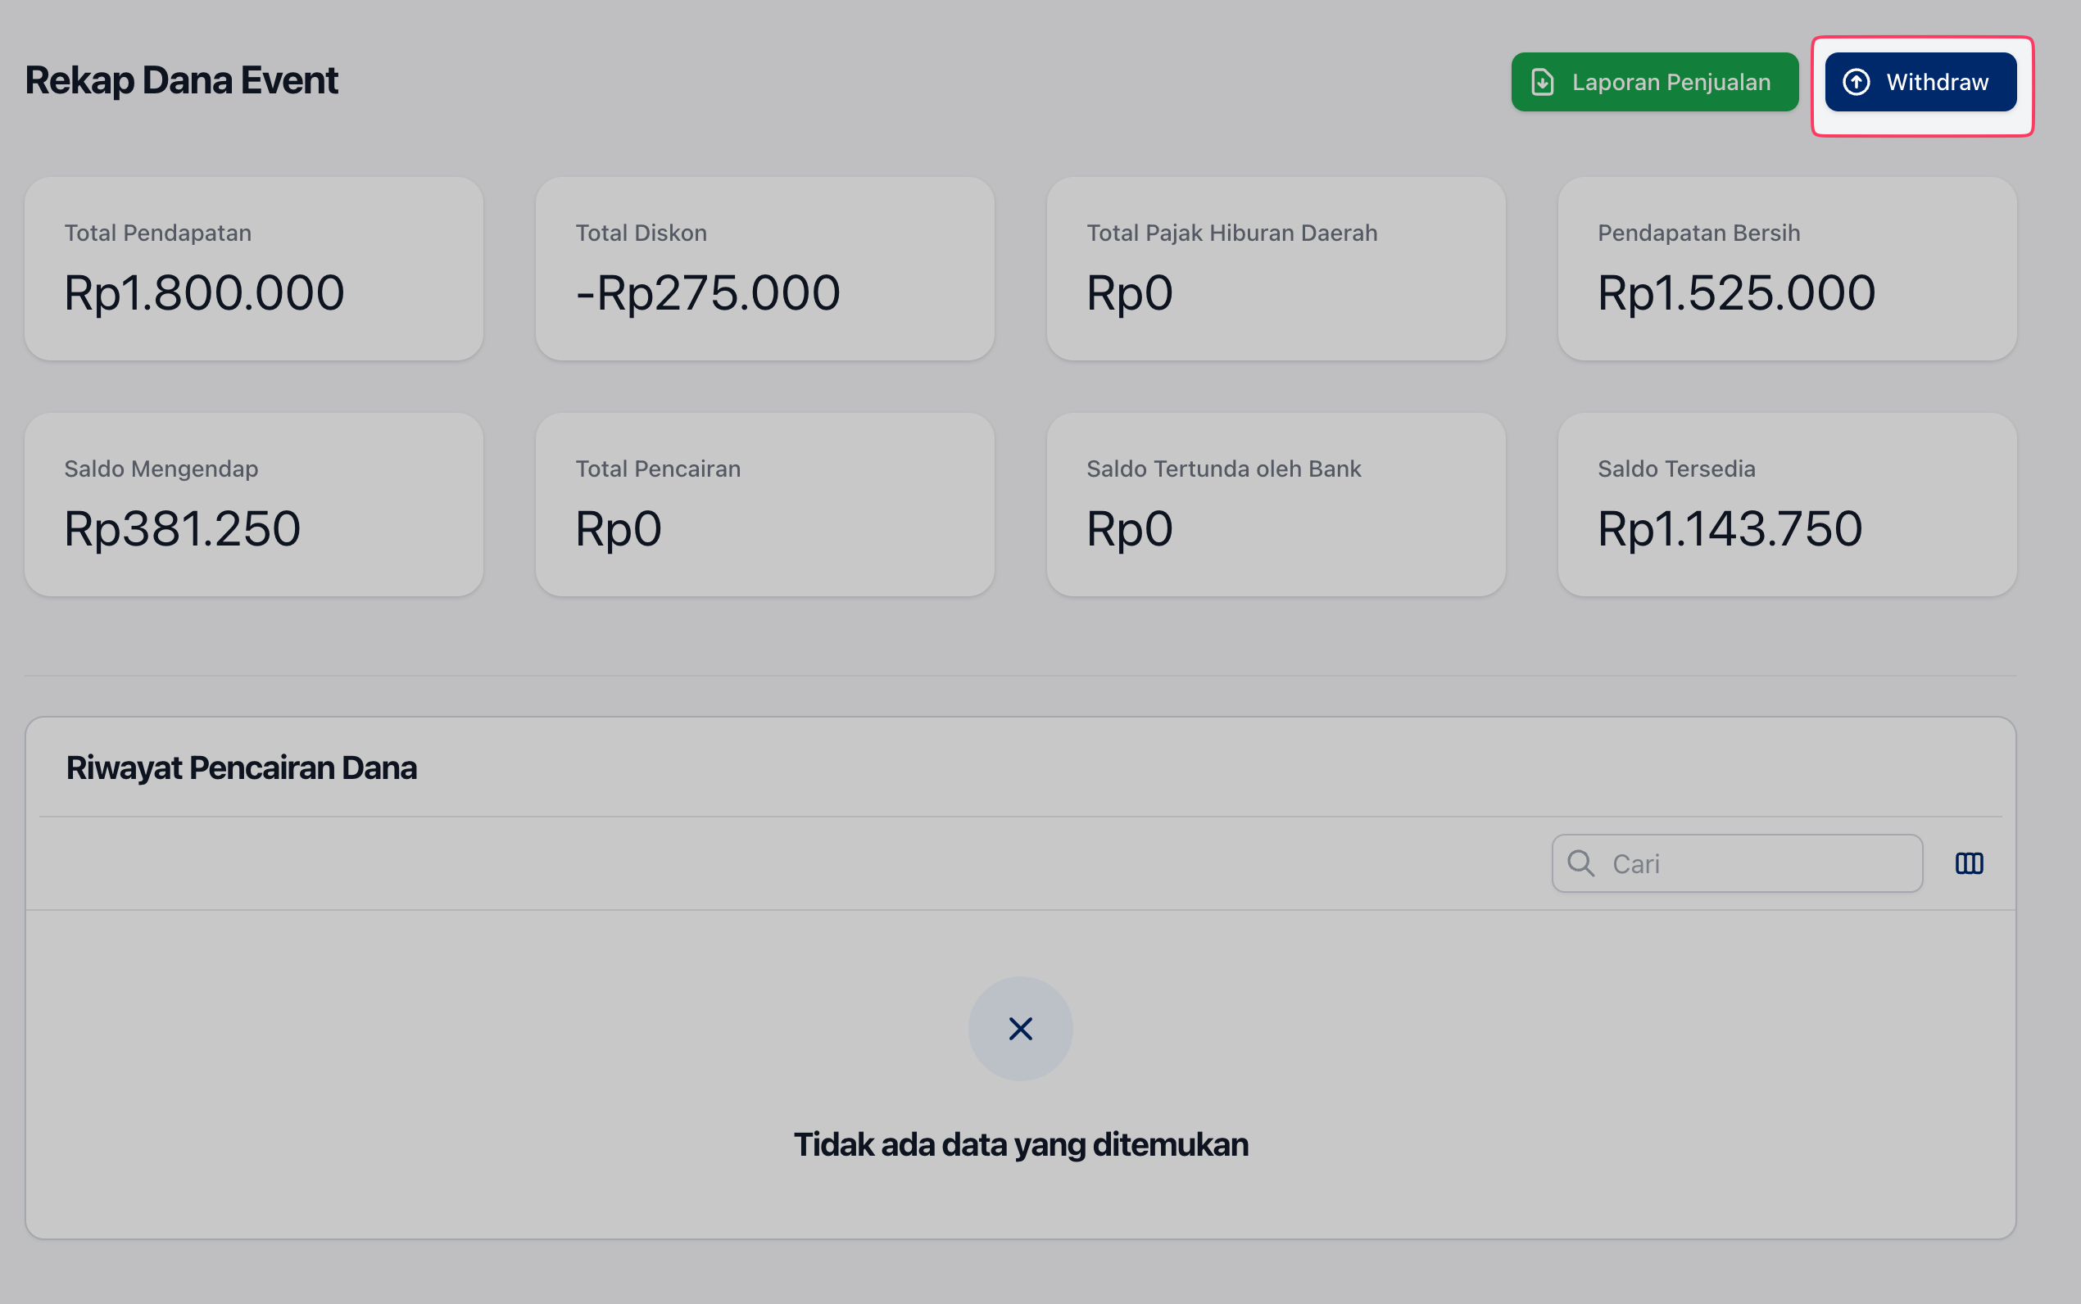Click the Rekap Dana Event heading

[181, 80]
